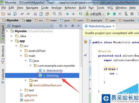Screen dimensions: 139x103
Task: Toggle the Captures side tab
Action: [3, 76]
